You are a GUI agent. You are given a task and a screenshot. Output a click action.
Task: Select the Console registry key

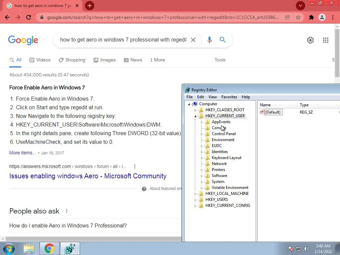pyautogui.click(x=219, y=128)
